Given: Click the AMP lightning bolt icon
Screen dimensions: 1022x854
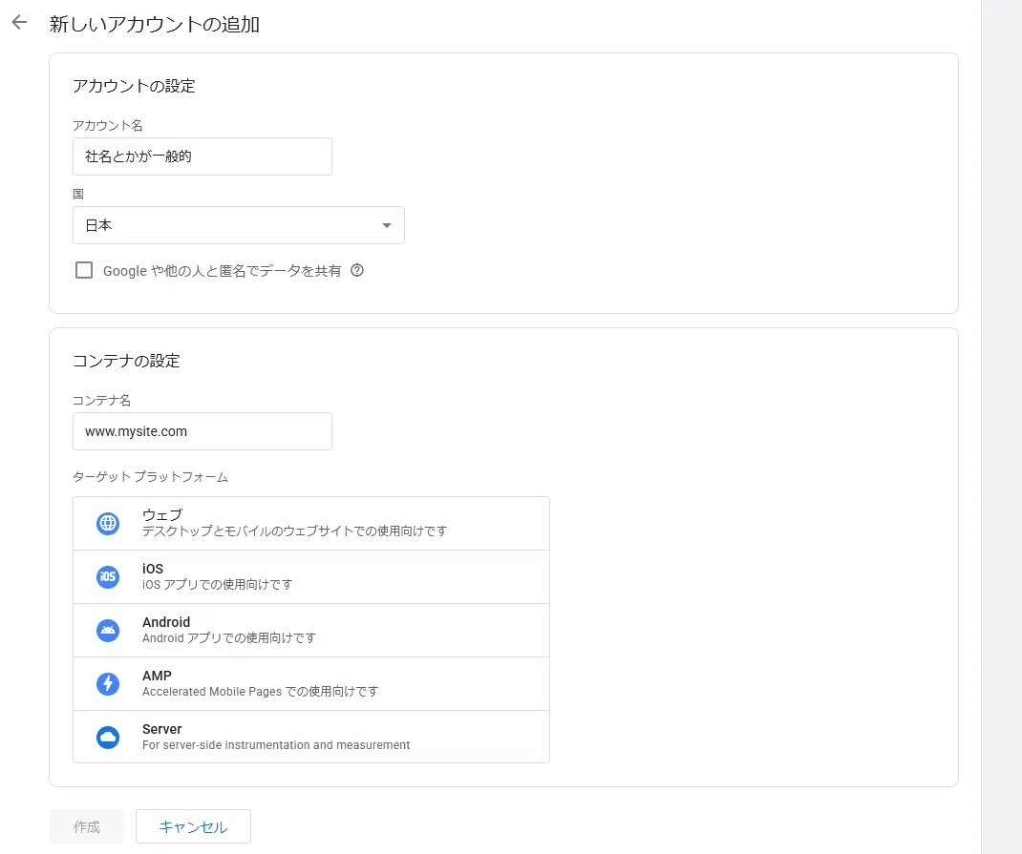Looking at the screenshot, I should coord(108,683).
